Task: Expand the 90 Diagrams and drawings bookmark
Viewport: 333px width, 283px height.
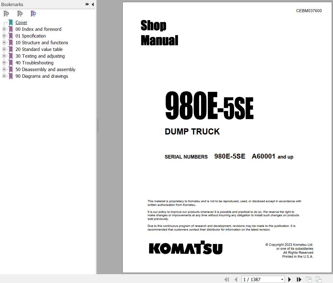Action: [4, 76]
